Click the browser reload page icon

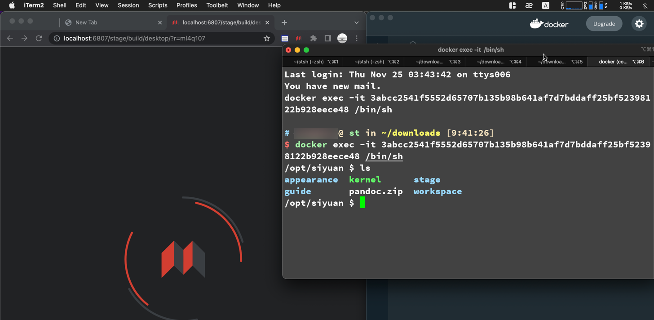[39, 38]
